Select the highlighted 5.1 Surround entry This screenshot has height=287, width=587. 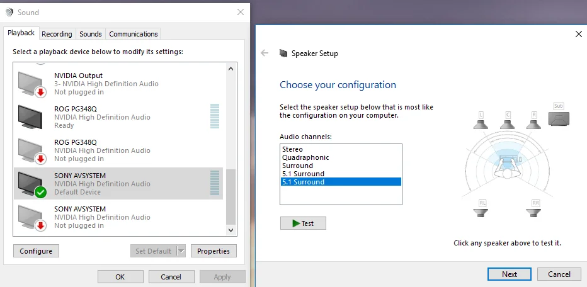point(341,182)
